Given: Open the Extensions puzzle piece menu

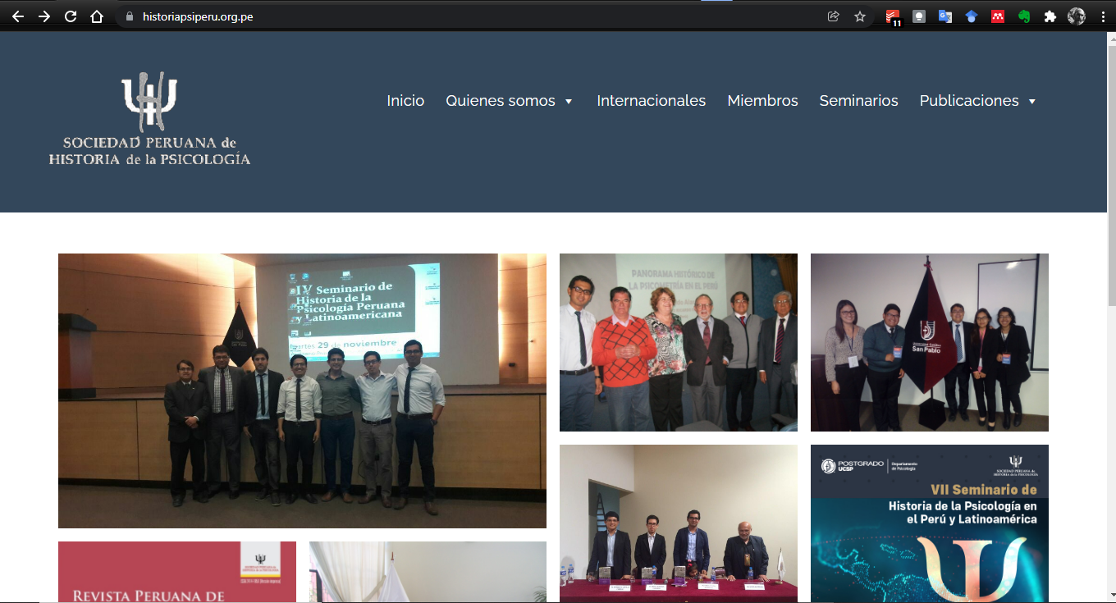Looking at the screenshot, I should (x=1050, y=16).
